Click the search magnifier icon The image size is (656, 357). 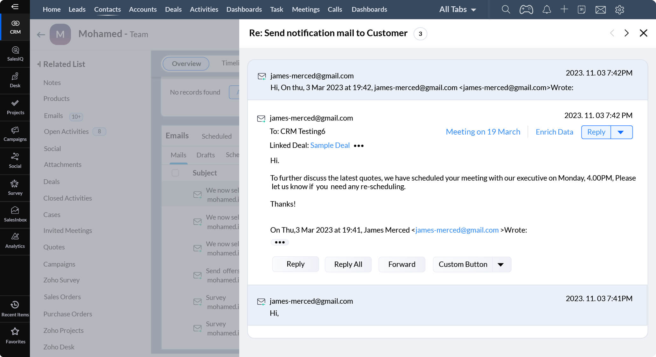click(506, 10)
